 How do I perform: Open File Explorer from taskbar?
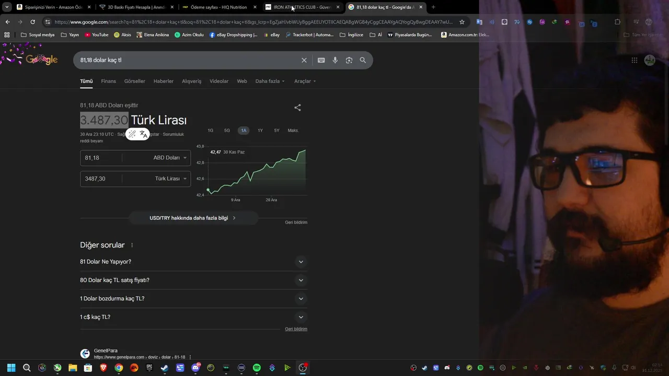pyautogui.click(x=73, y=368)
